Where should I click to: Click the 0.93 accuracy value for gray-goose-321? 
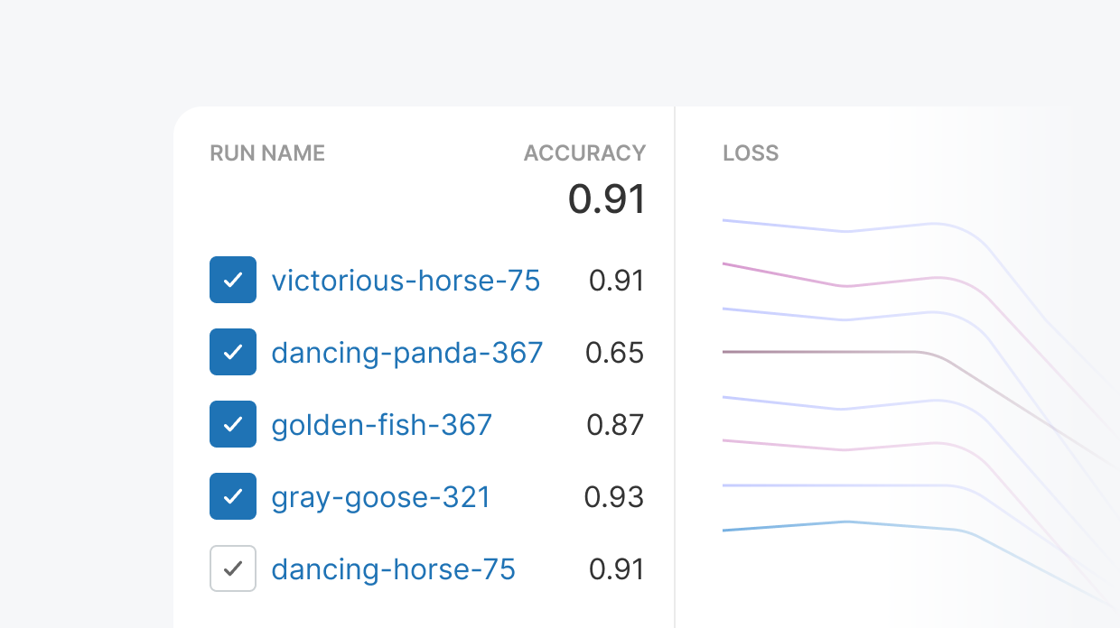click(x=614, y=497)
